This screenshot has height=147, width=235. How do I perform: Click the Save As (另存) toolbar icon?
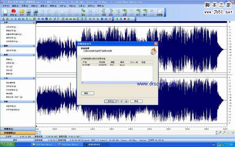(36, 12)
